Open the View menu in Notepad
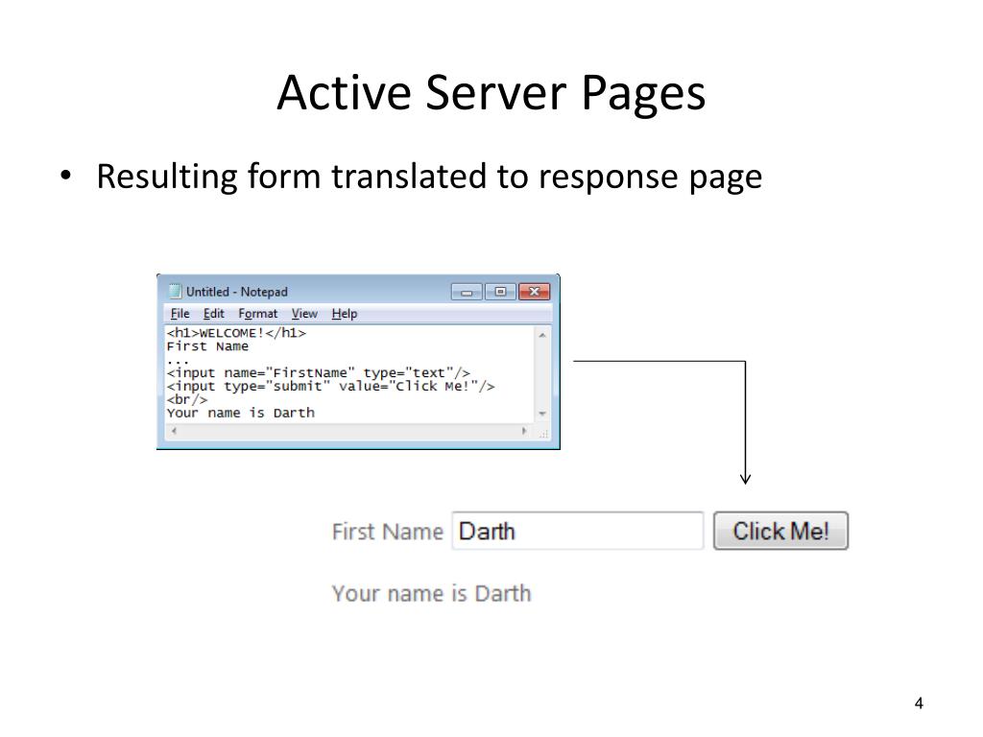The width and height of the screenshot is (983, 737). [304, 314]
